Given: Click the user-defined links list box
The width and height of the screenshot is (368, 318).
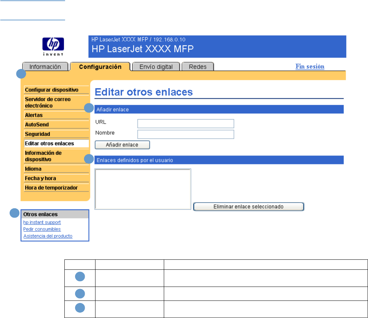Looking at the screenshot, I should click(143, 189).
